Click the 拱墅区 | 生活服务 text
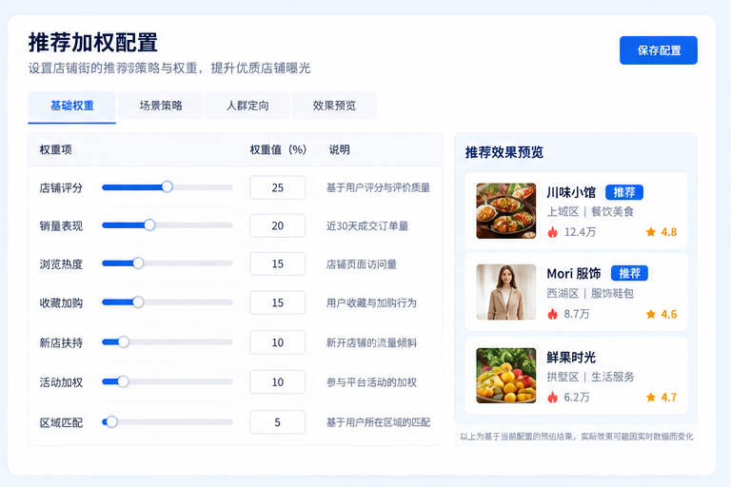Viewport: 731px width, 487px height. pos(590,377)
